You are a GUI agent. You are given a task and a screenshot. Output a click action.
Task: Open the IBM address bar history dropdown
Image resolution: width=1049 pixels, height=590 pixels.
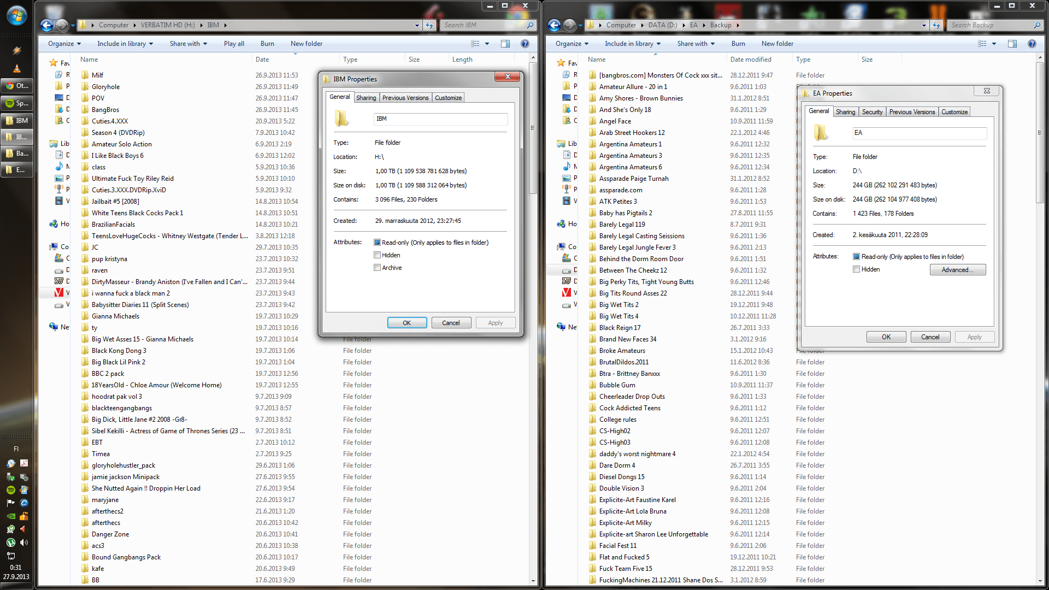417,25
